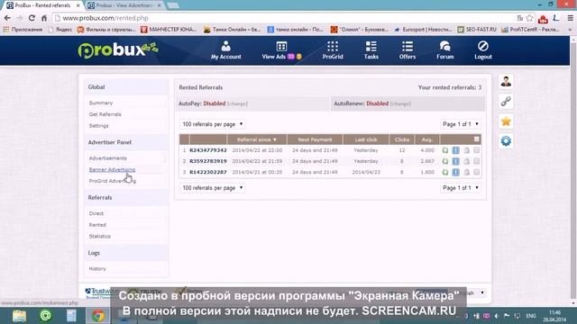Screen dimensions: 577x324
Task: Click the AutoRenew [change] link
Action: (400, 104)
